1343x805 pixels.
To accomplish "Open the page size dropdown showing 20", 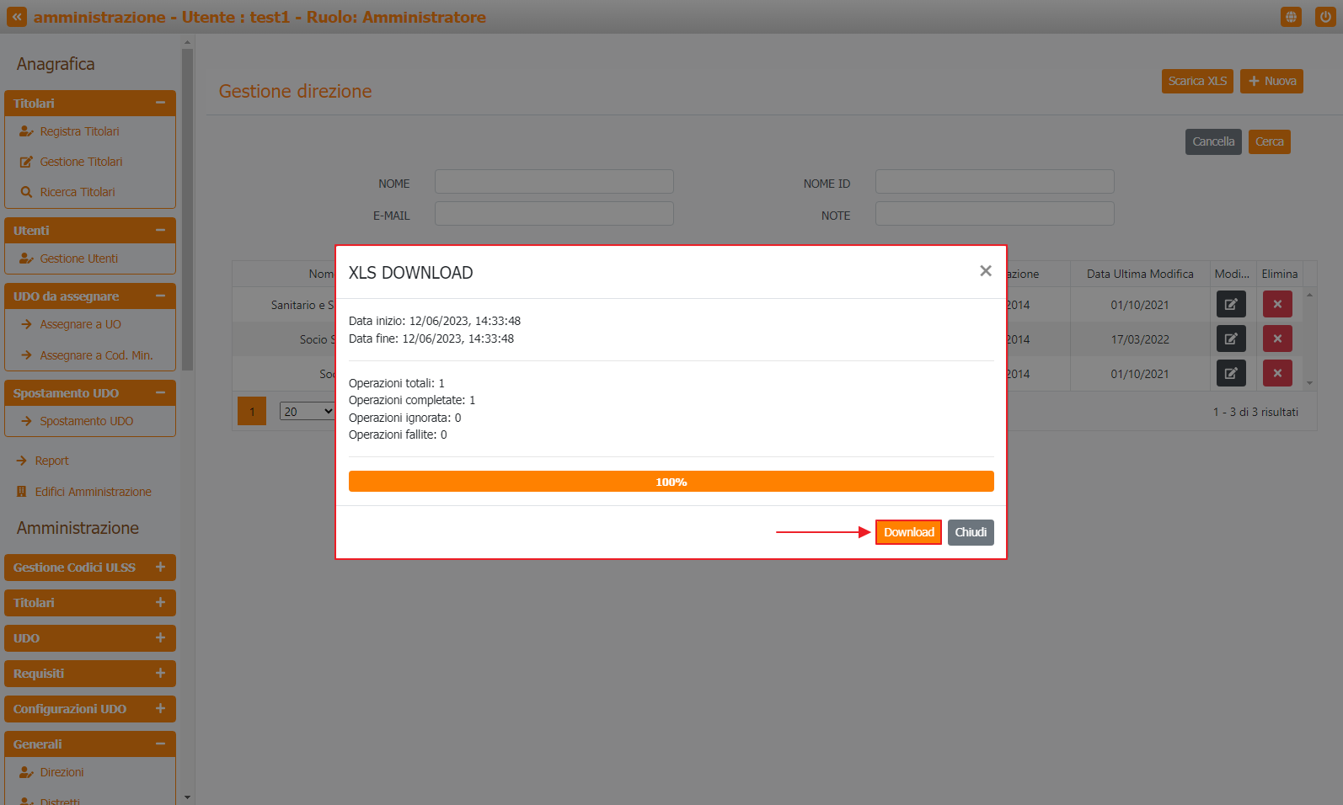I will 308,412.
